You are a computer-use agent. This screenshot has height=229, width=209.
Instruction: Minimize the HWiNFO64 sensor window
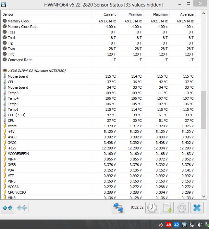pos(180,4)
